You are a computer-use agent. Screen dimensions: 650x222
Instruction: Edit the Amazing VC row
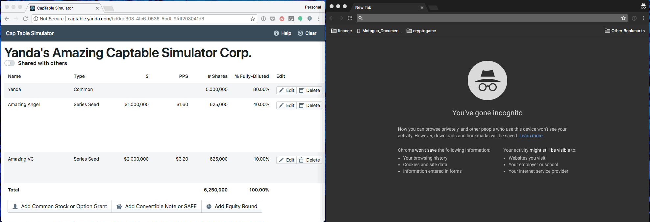[287, 160]
